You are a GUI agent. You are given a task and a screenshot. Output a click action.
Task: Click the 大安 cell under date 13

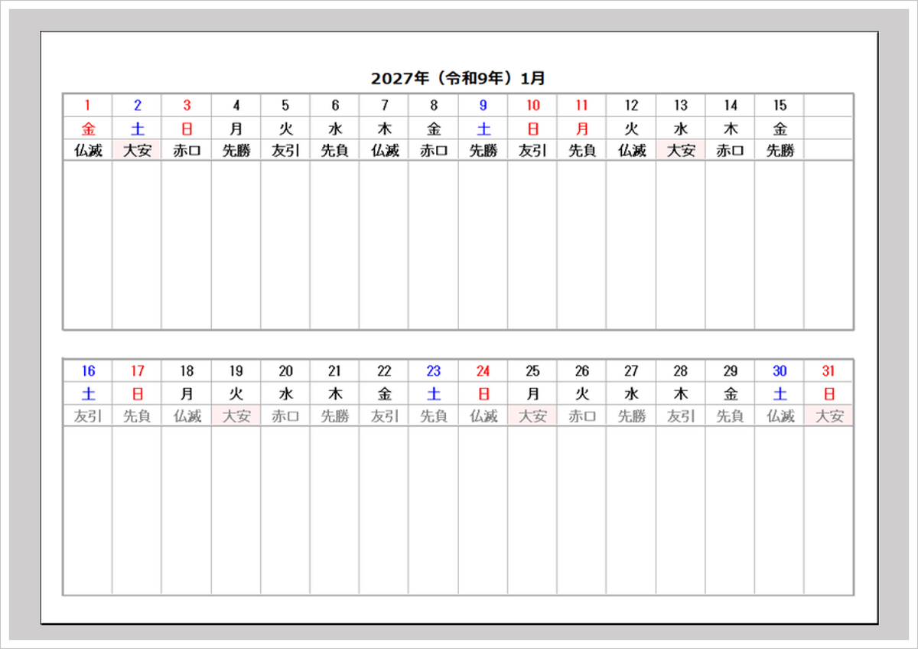coord(681,151)
